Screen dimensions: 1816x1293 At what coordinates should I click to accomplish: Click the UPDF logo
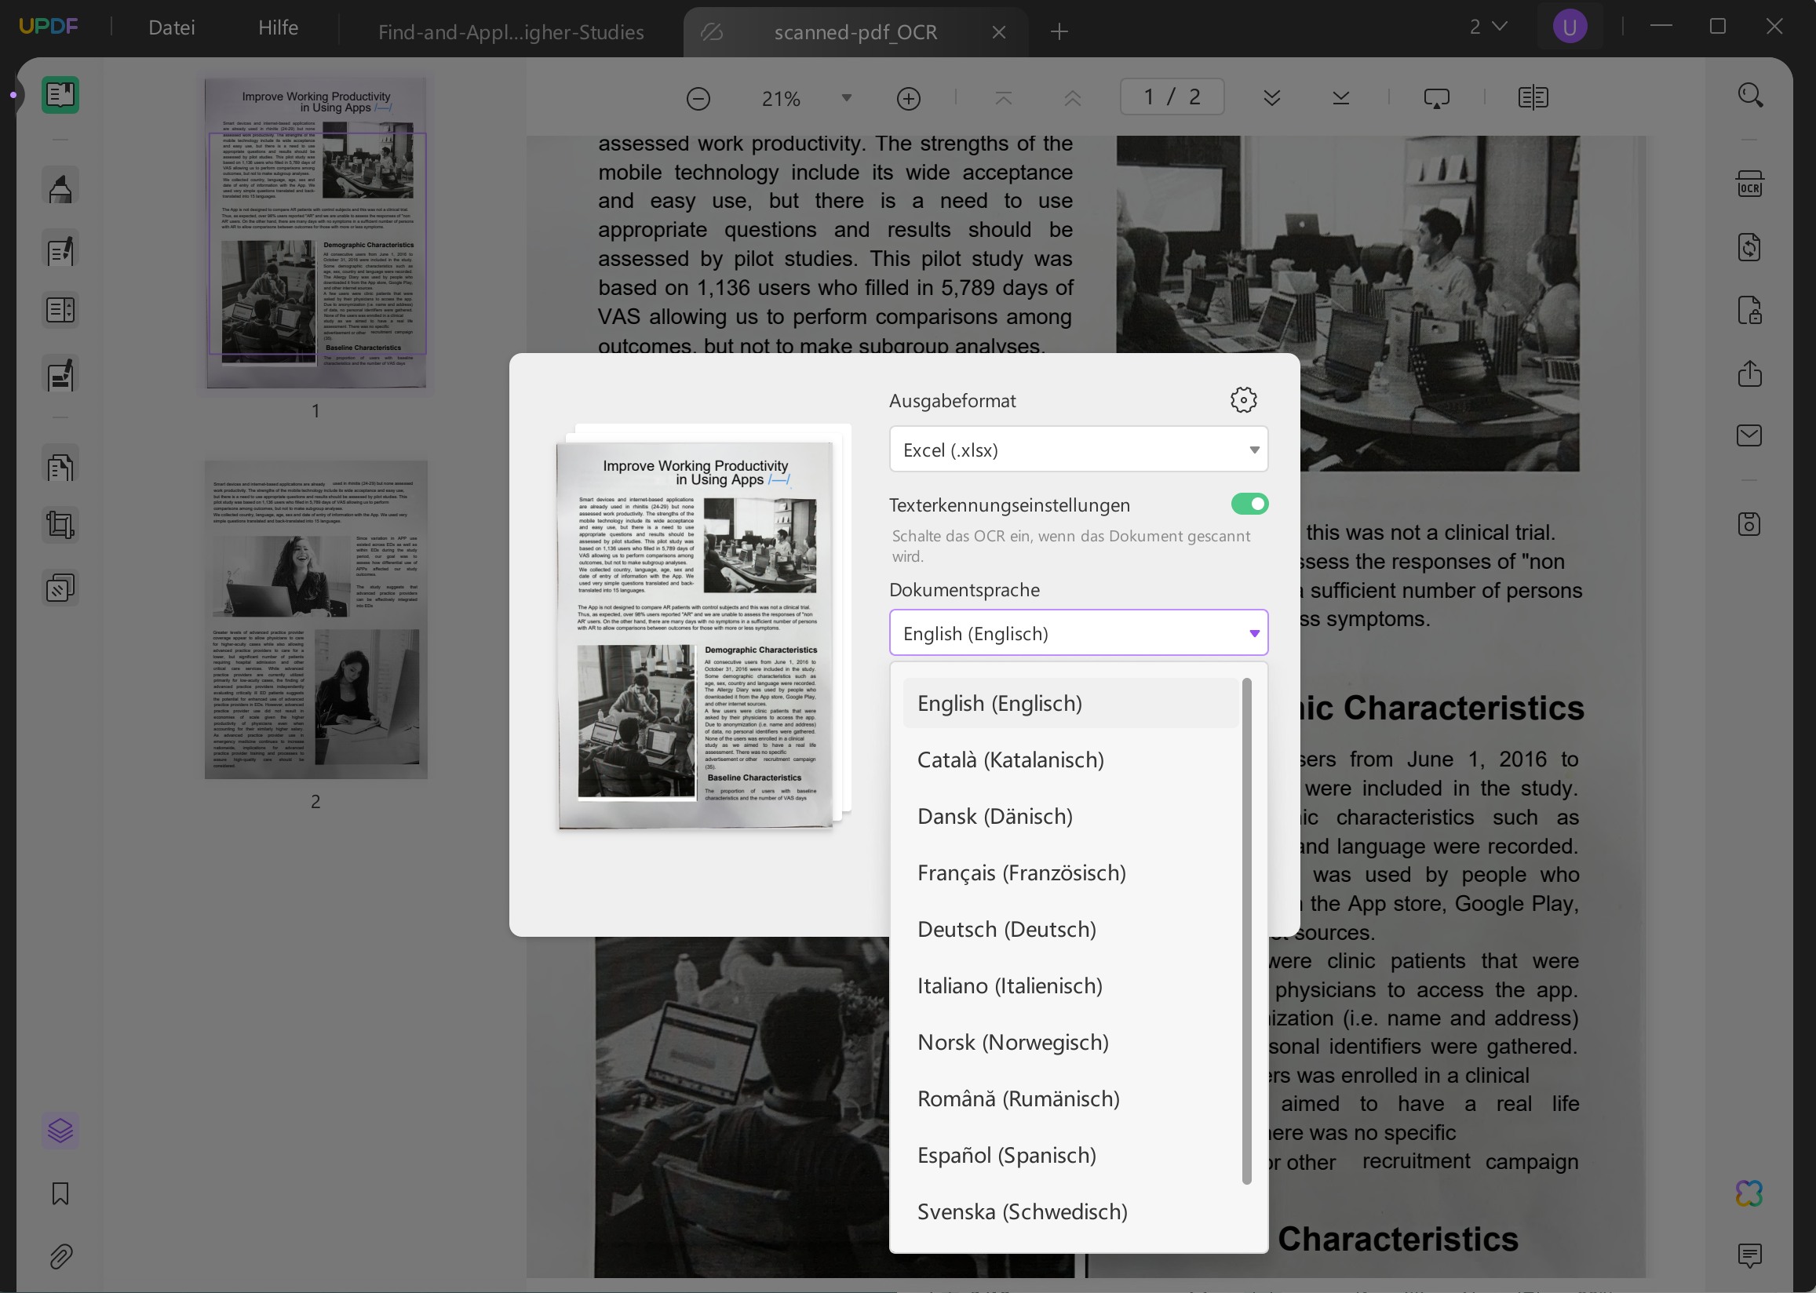(49, 26)
